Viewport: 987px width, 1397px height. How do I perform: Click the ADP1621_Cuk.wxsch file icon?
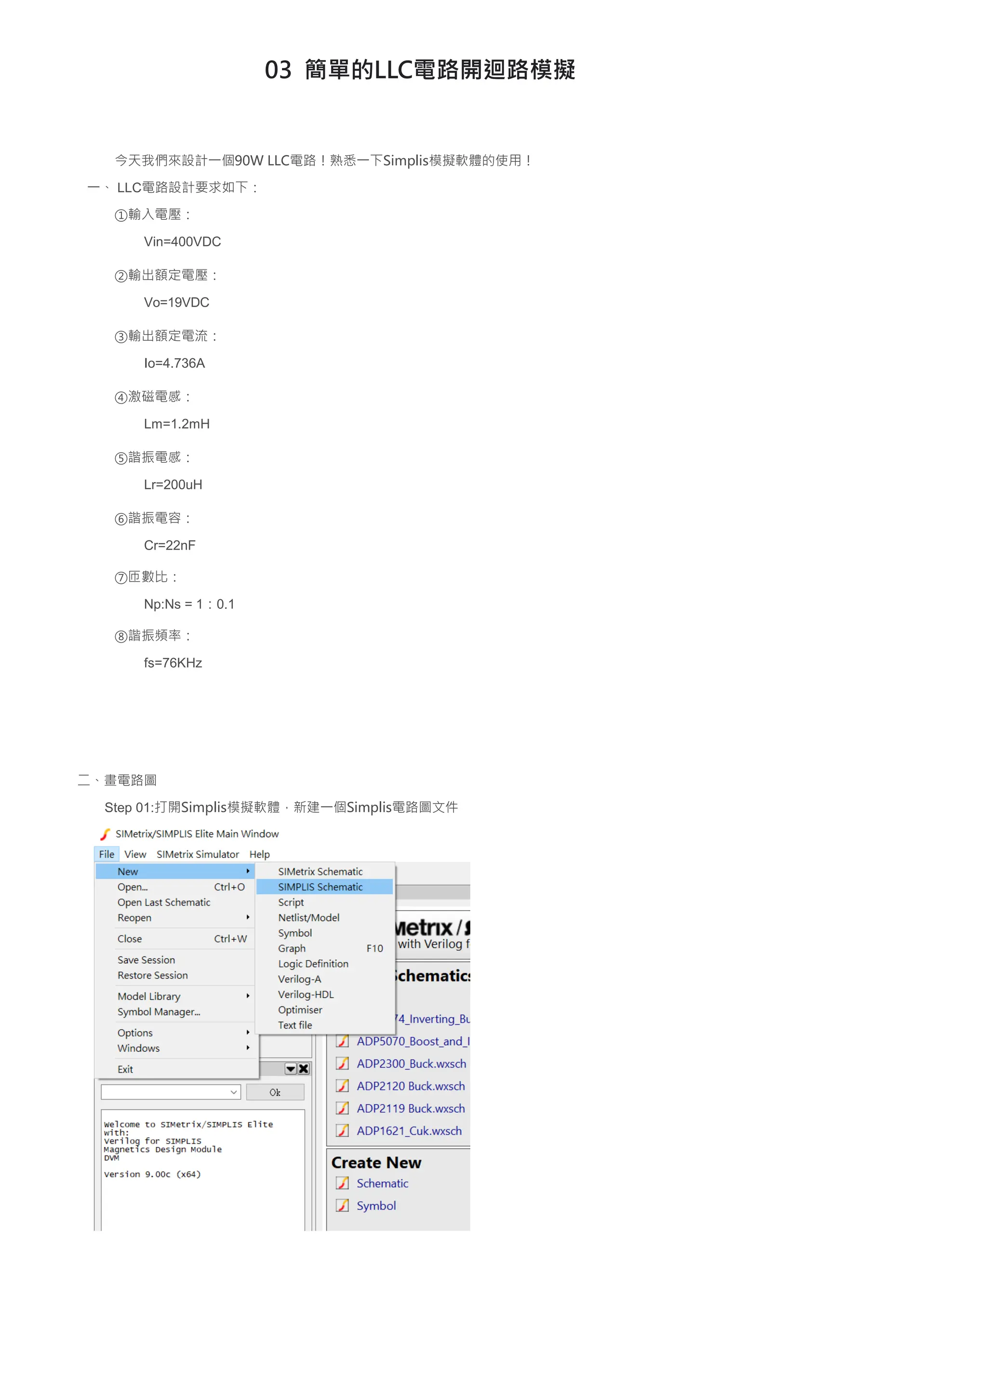coord(342,1130)
